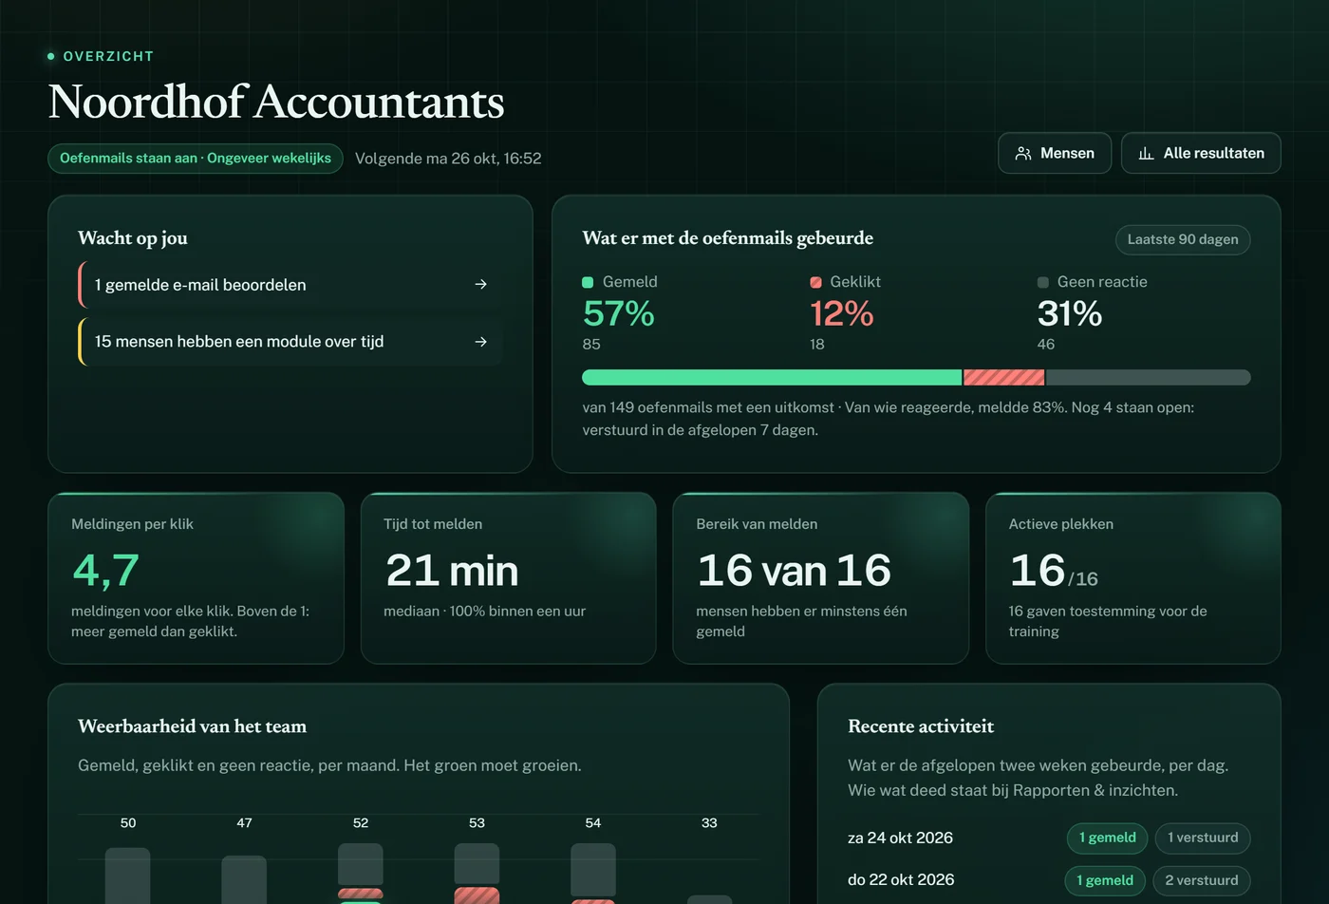
Task: Click the grey Geen reactie legend square
Action: (x=1043, y=282)
